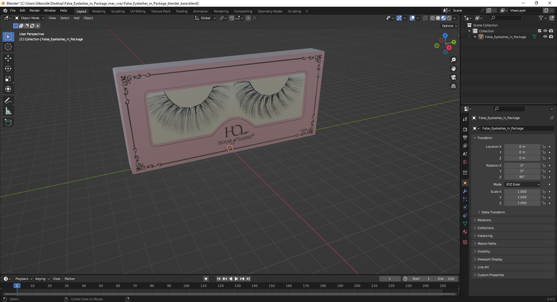This screenshot has width=557, height=302.
Task: Click the Rotation Z value field
Action: pyautogui.click(x=522, y=177)
